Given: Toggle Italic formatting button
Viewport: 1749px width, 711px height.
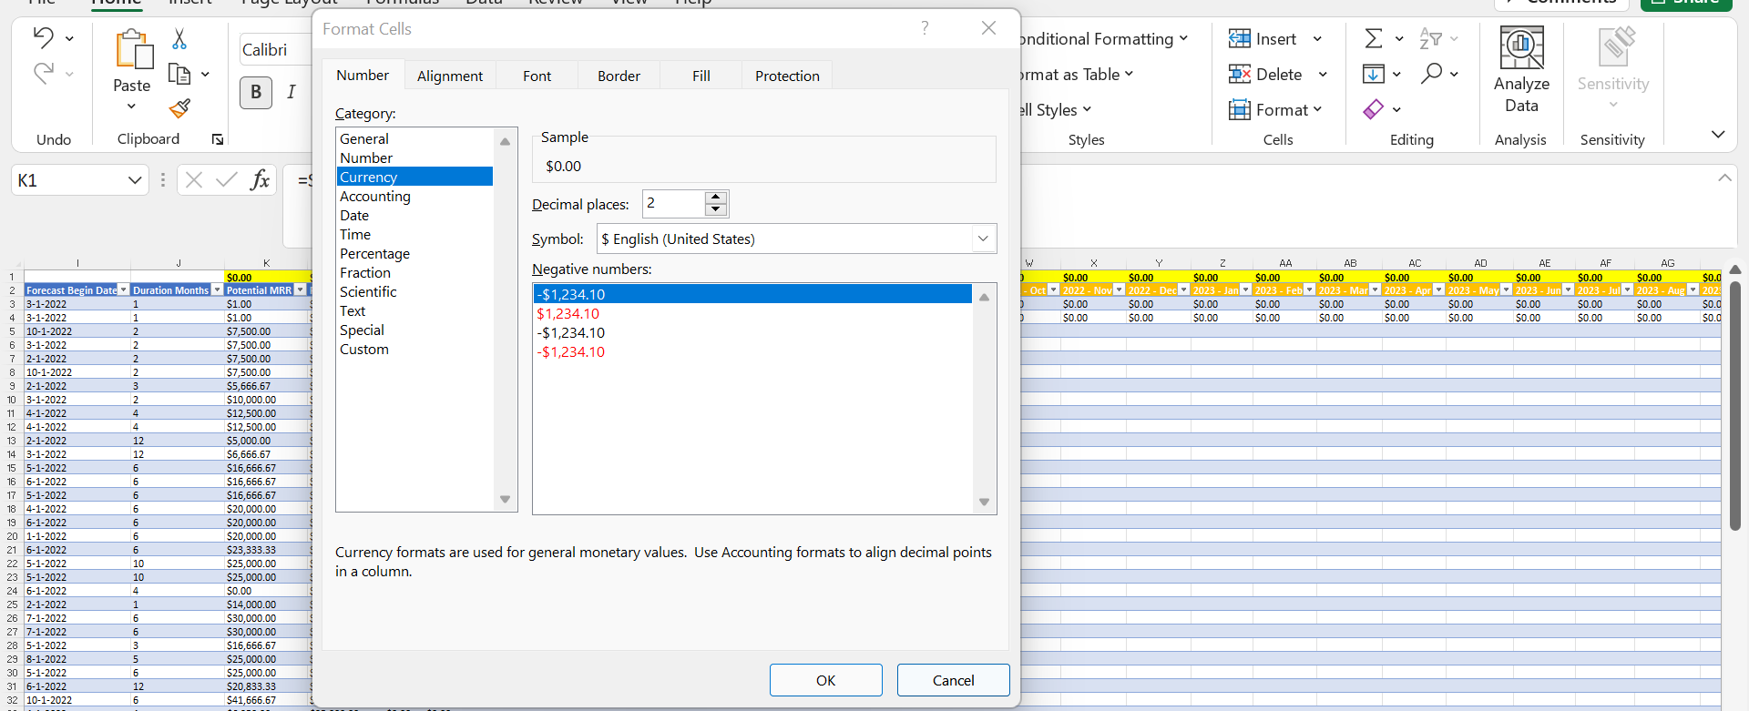Looking at the screenshot, I should tap(291, 92).
